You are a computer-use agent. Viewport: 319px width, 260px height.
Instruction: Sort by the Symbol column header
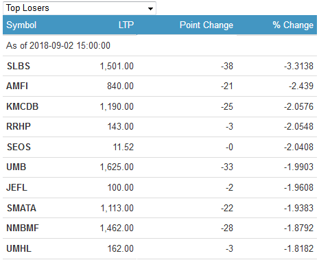coord(21,25)
